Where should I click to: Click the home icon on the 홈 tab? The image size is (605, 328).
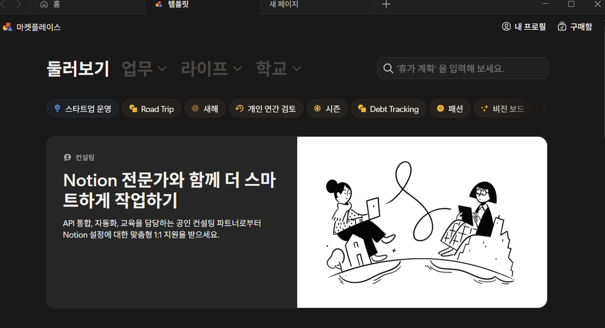[x=43, y=4]
